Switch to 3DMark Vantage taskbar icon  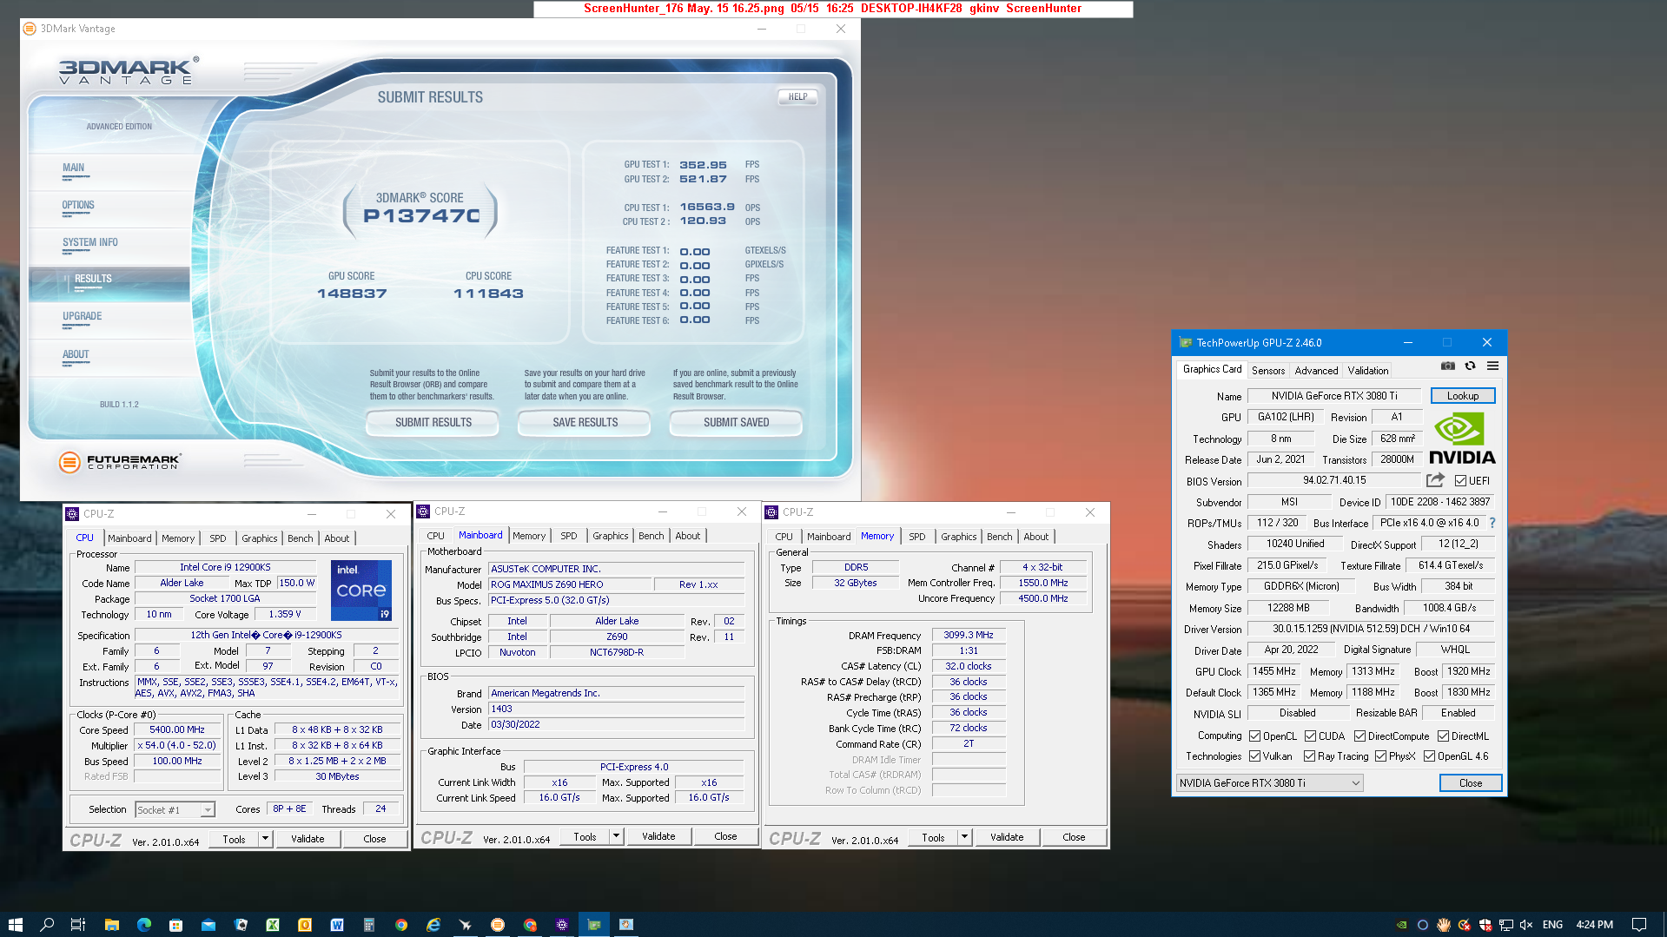tap(498, 925)
